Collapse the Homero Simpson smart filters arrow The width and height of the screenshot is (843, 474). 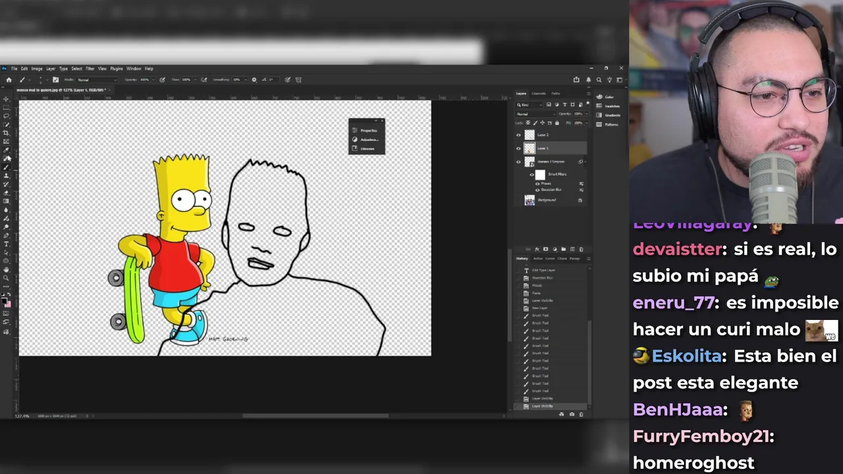pos(585,161)
